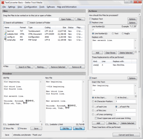Image resolution: width=143 pixels, height=139 pixels.
Task: Click the TextConverter app icon in the title bar
Action: [x=3, y=3]
